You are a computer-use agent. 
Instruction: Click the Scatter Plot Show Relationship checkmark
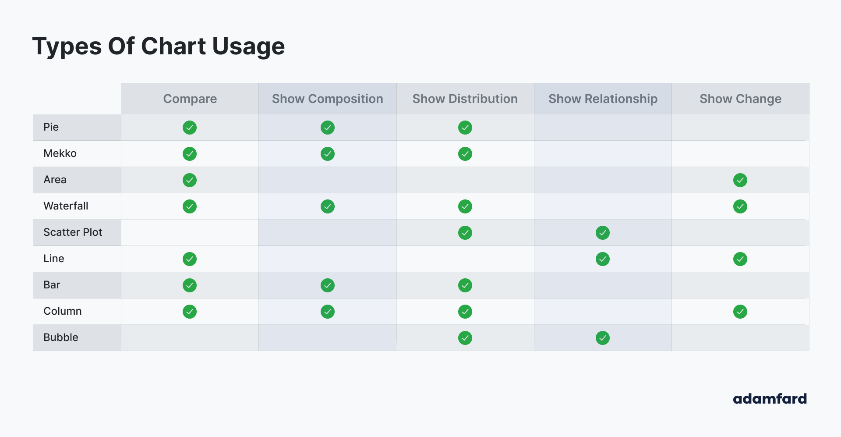tap(603, 233)
